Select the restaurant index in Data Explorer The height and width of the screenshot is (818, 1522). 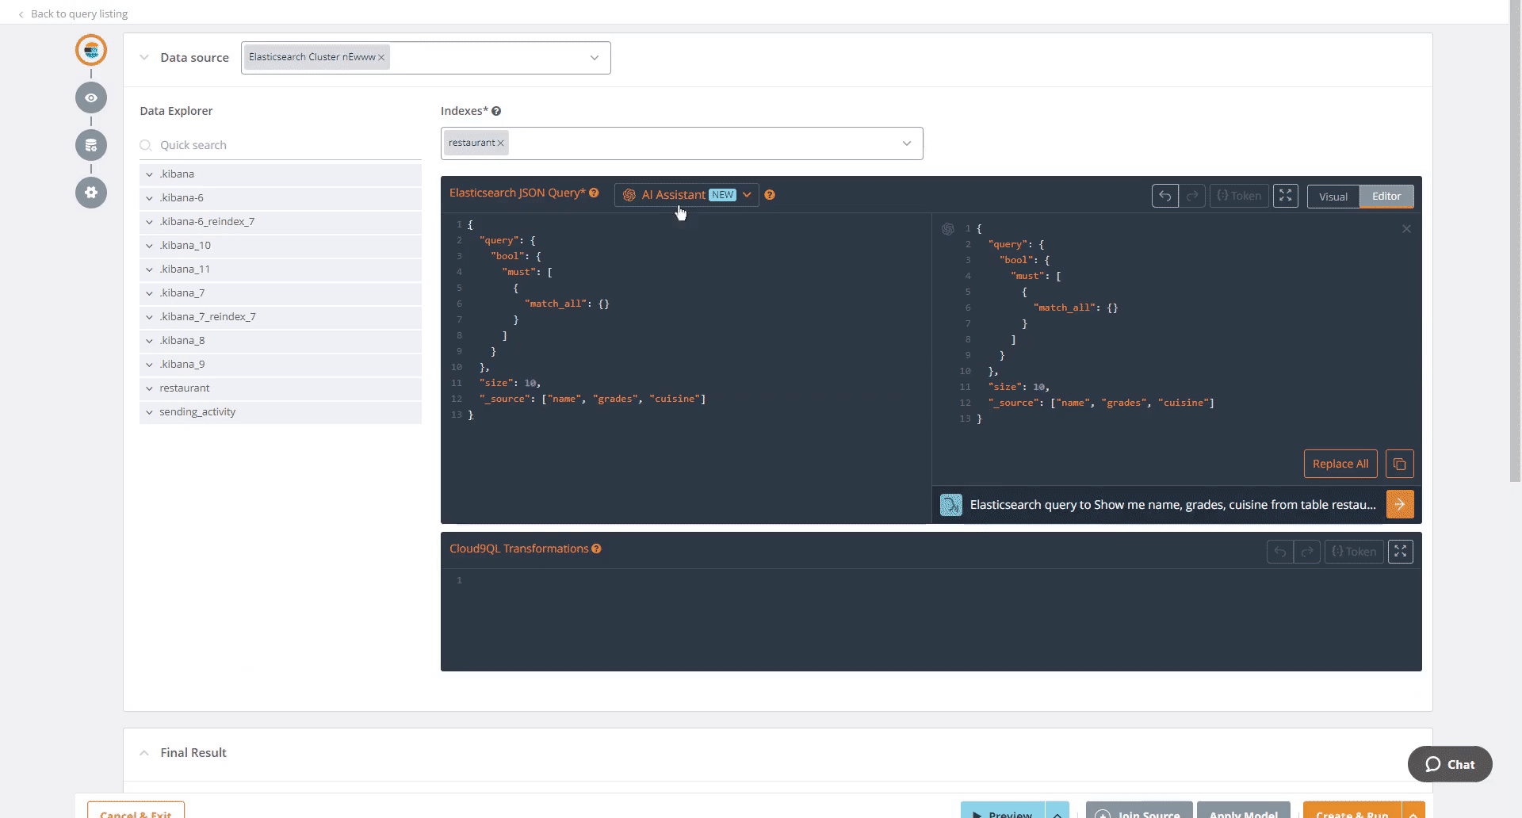(185, 388)
